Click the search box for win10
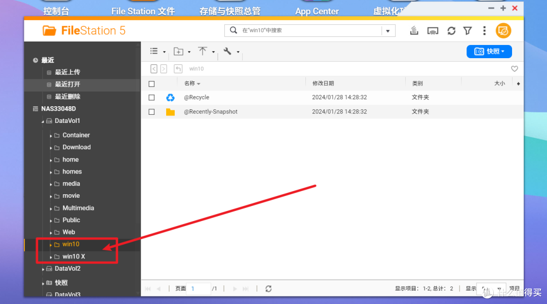Screen dimensions: 547x304 (x=310, y=31)
